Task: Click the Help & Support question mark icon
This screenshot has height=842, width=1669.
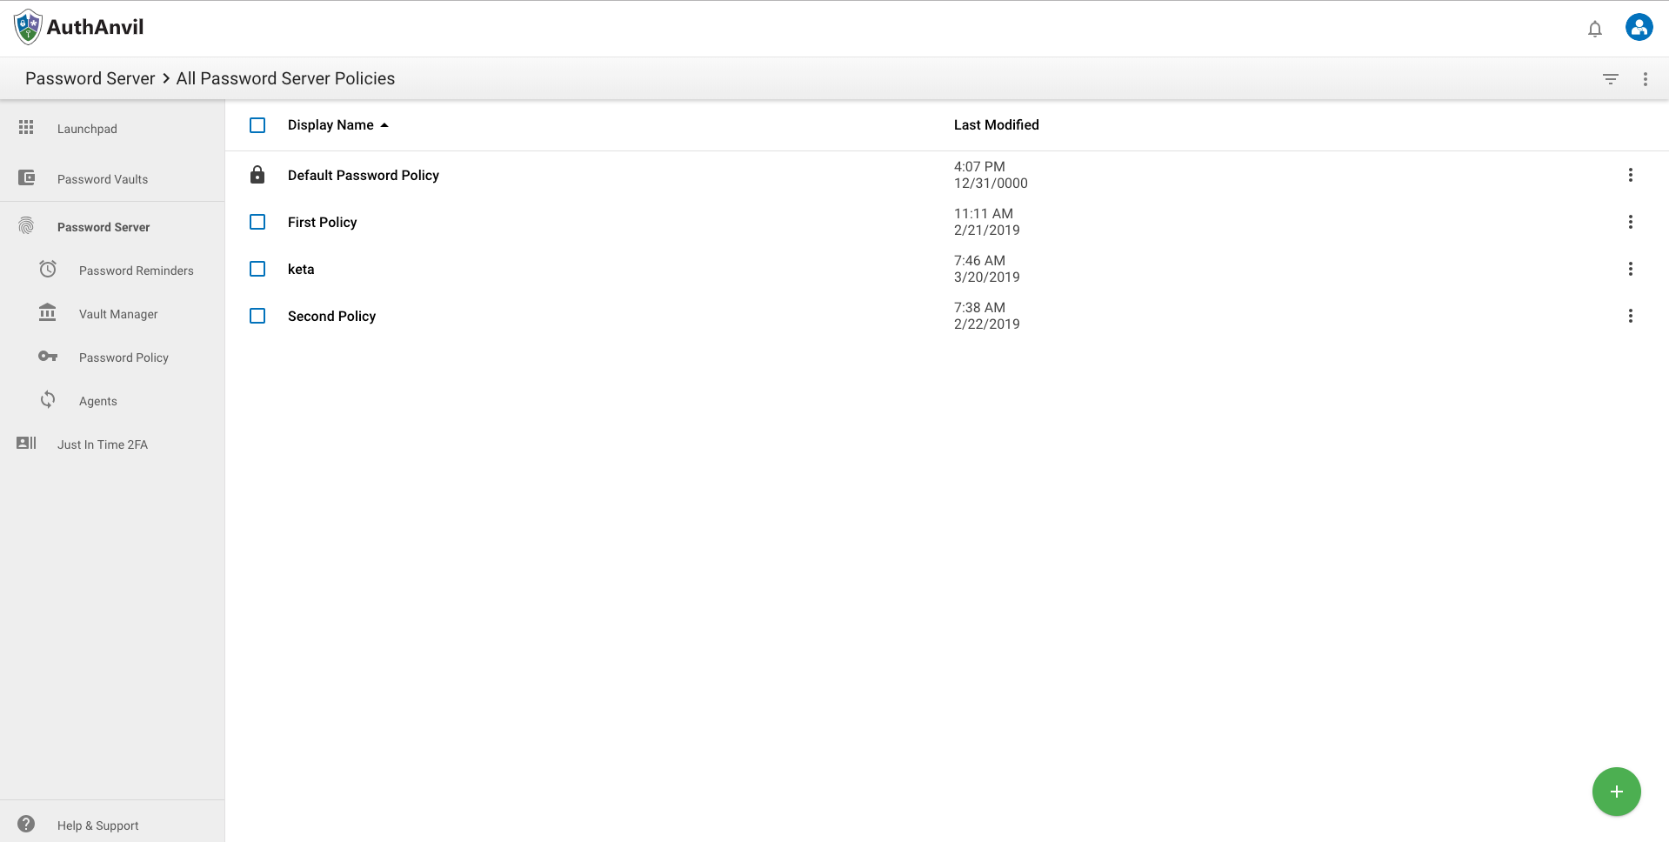Action: pyautogui.click(x=26, y=824)
